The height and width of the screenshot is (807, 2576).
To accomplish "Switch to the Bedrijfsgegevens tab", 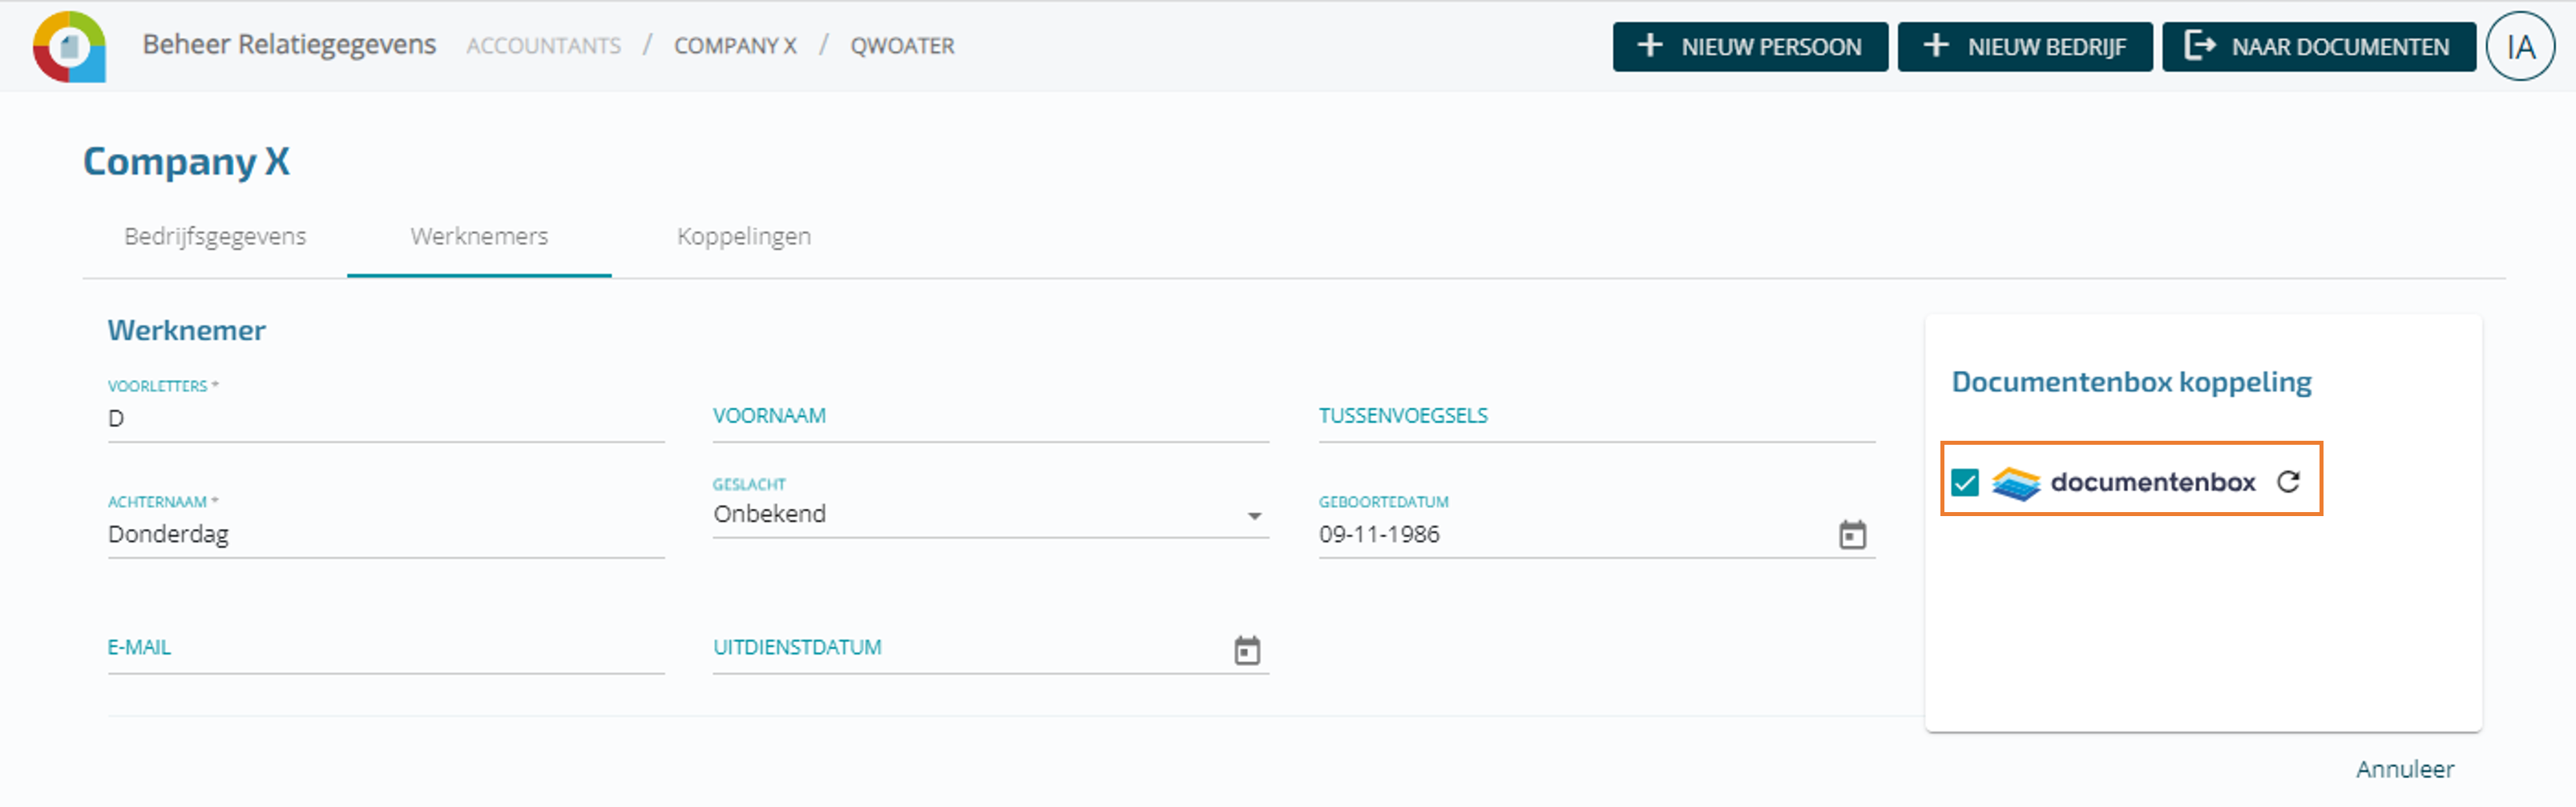I will point(215,237).
